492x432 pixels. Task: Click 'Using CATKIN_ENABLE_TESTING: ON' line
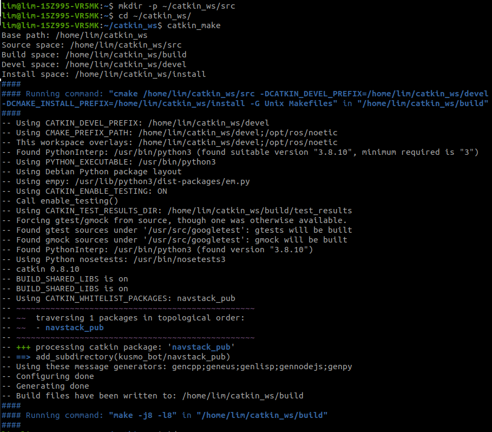point(84,191)
